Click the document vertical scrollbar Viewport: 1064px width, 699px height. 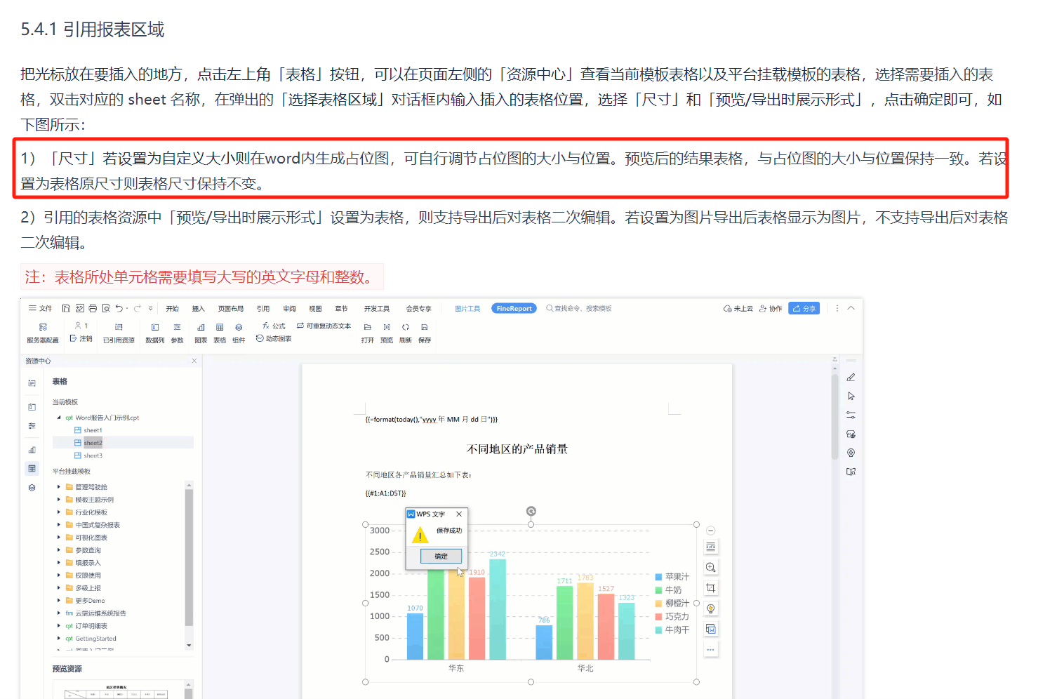[x=834, y=418]
